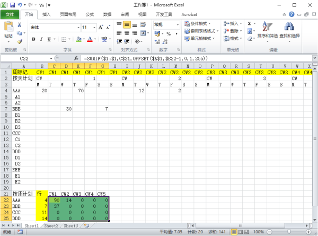The image size is (318, 236).
Task: Open the Sheet2 worksheet tab
Action: pos(51,226)
